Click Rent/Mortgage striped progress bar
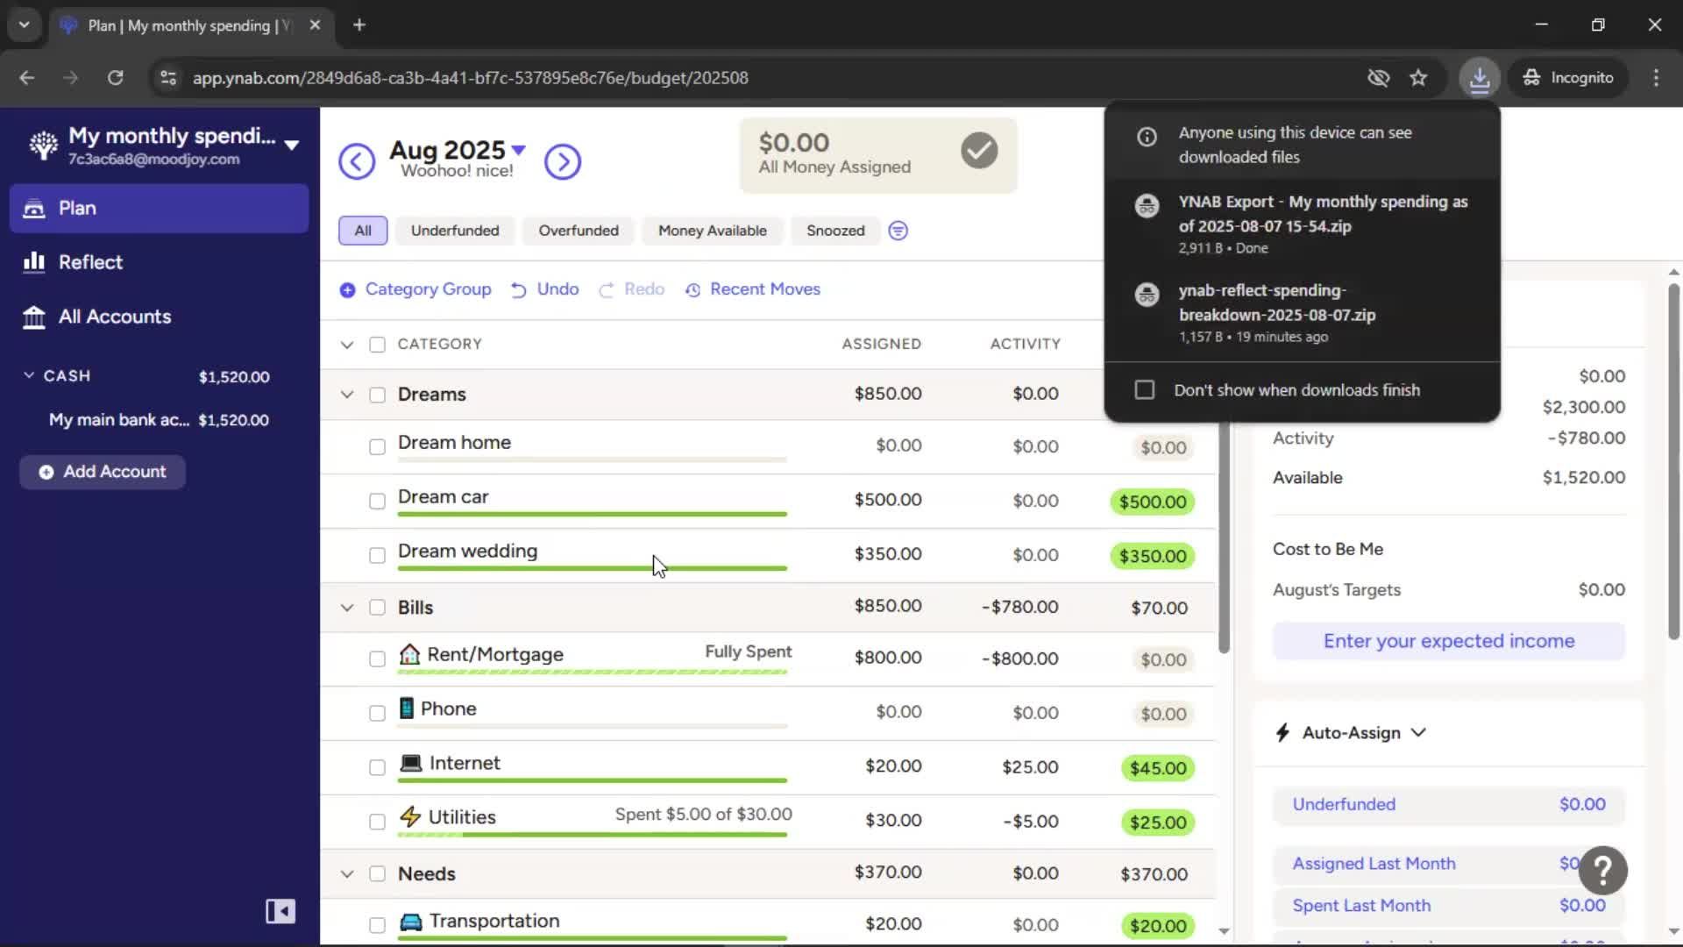This screenshot has width=1683, height=947. coord(593,672)
